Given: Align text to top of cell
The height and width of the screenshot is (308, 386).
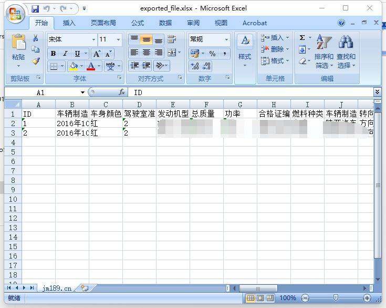Looking at the screenshot, I should 134,39.
